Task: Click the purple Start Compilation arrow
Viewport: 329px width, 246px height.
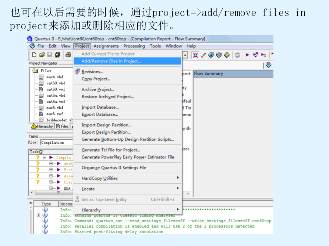Action: (248, 55)
